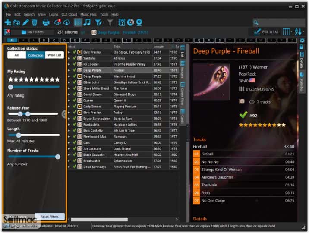Open the Statistics side panel

point(302,82)
